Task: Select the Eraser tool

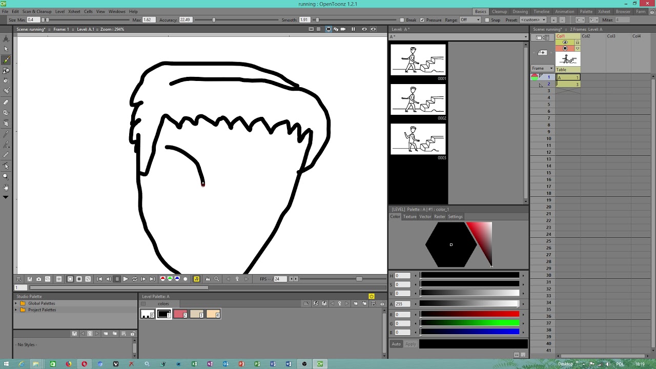Action: pos(6,102)
